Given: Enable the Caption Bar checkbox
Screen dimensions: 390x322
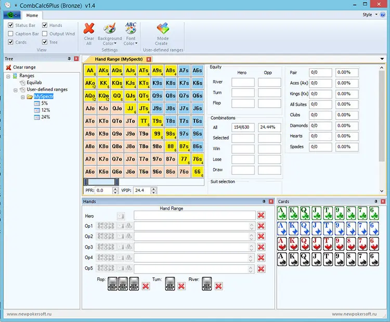Looking at the screenshot, I should pos(11,34).
